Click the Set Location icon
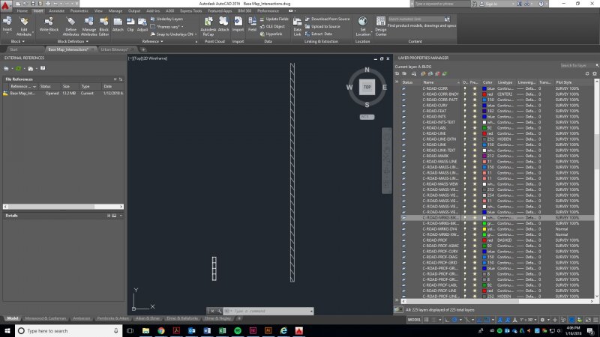 pyautogui.click(x=363, y=25)
